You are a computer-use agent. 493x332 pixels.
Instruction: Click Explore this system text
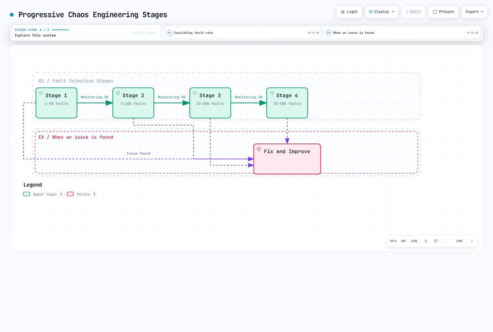pyautogui.click(x=35, y=35)
